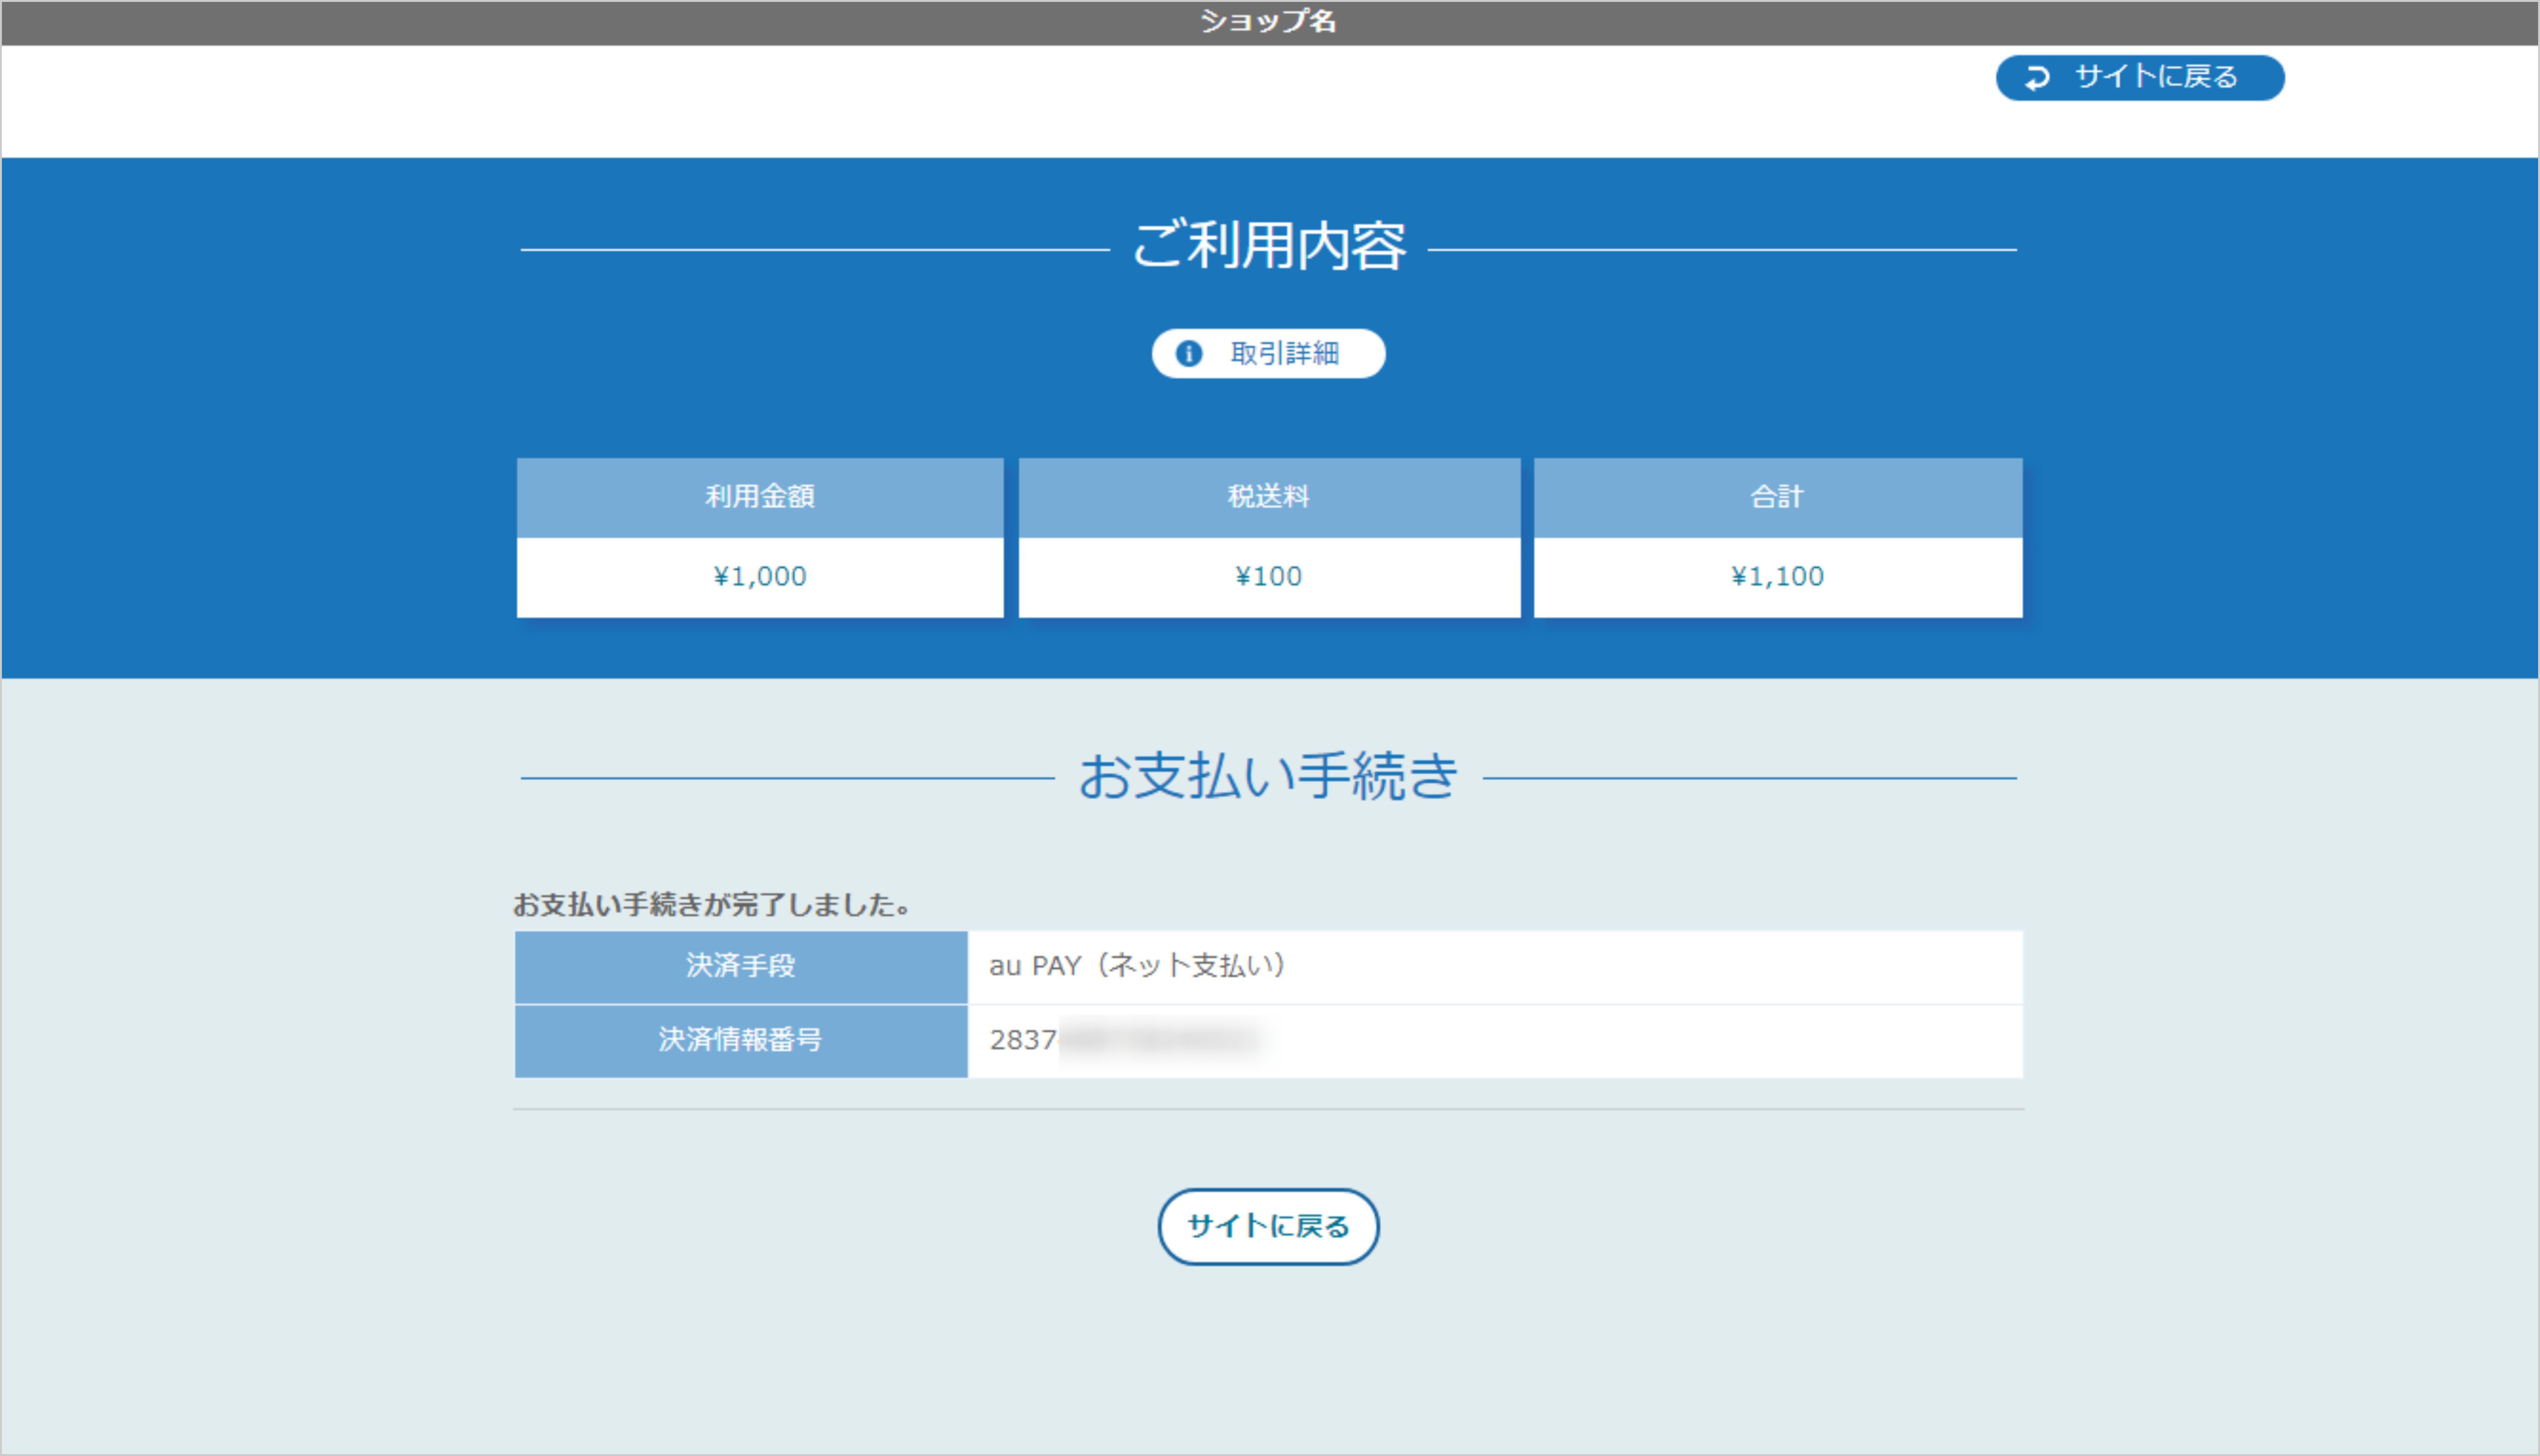The height and width of the screenshot is (1456, 2540).
Task: Click the ¥1,000 amount cell
Action: (760, 575)
